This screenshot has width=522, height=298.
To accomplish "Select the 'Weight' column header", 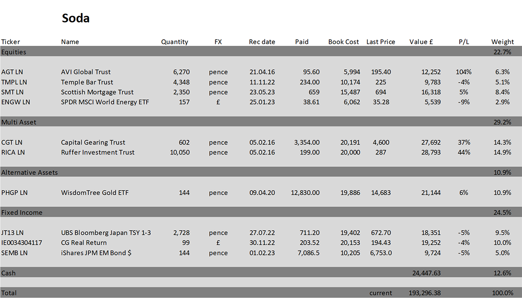I will pos(502,42).
